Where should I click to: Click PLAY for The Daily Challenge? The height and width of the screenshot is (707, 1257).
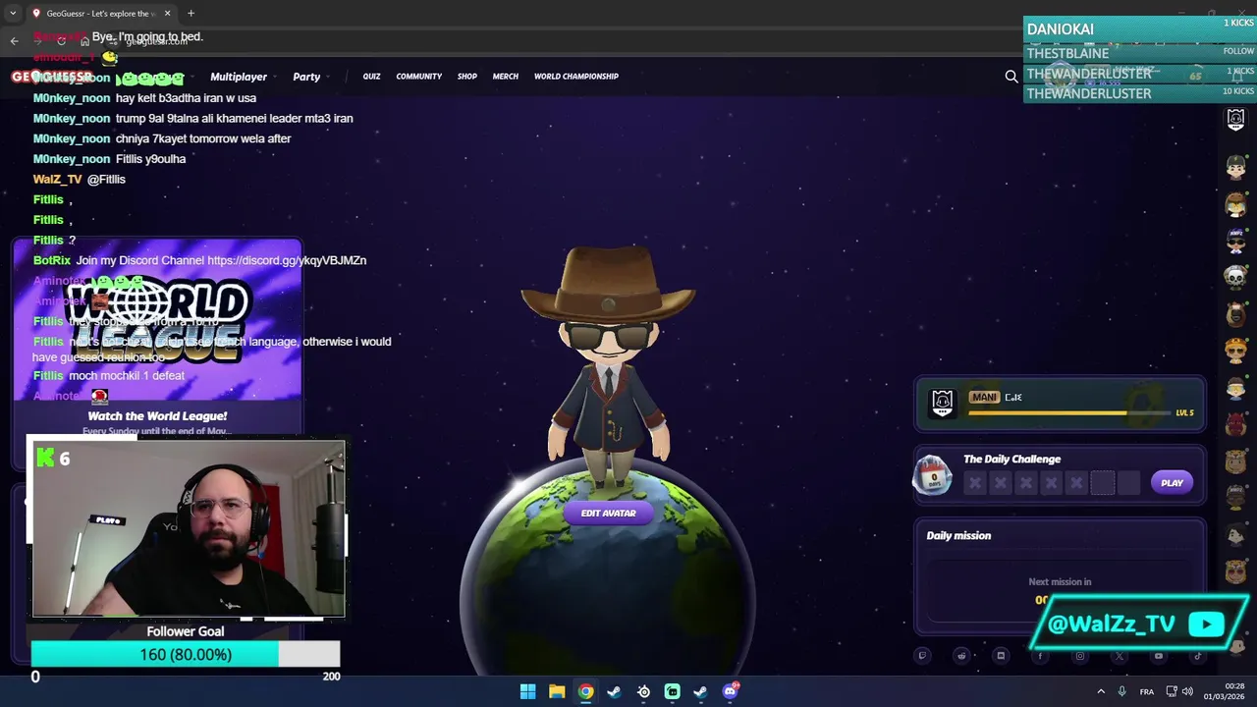tap(1172, 482)
